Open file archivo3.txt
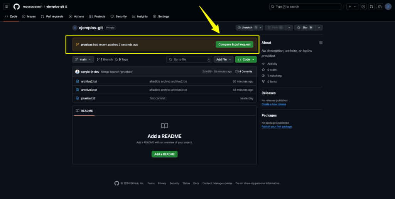This screenshot has width=395, height=199. point(89,90)
